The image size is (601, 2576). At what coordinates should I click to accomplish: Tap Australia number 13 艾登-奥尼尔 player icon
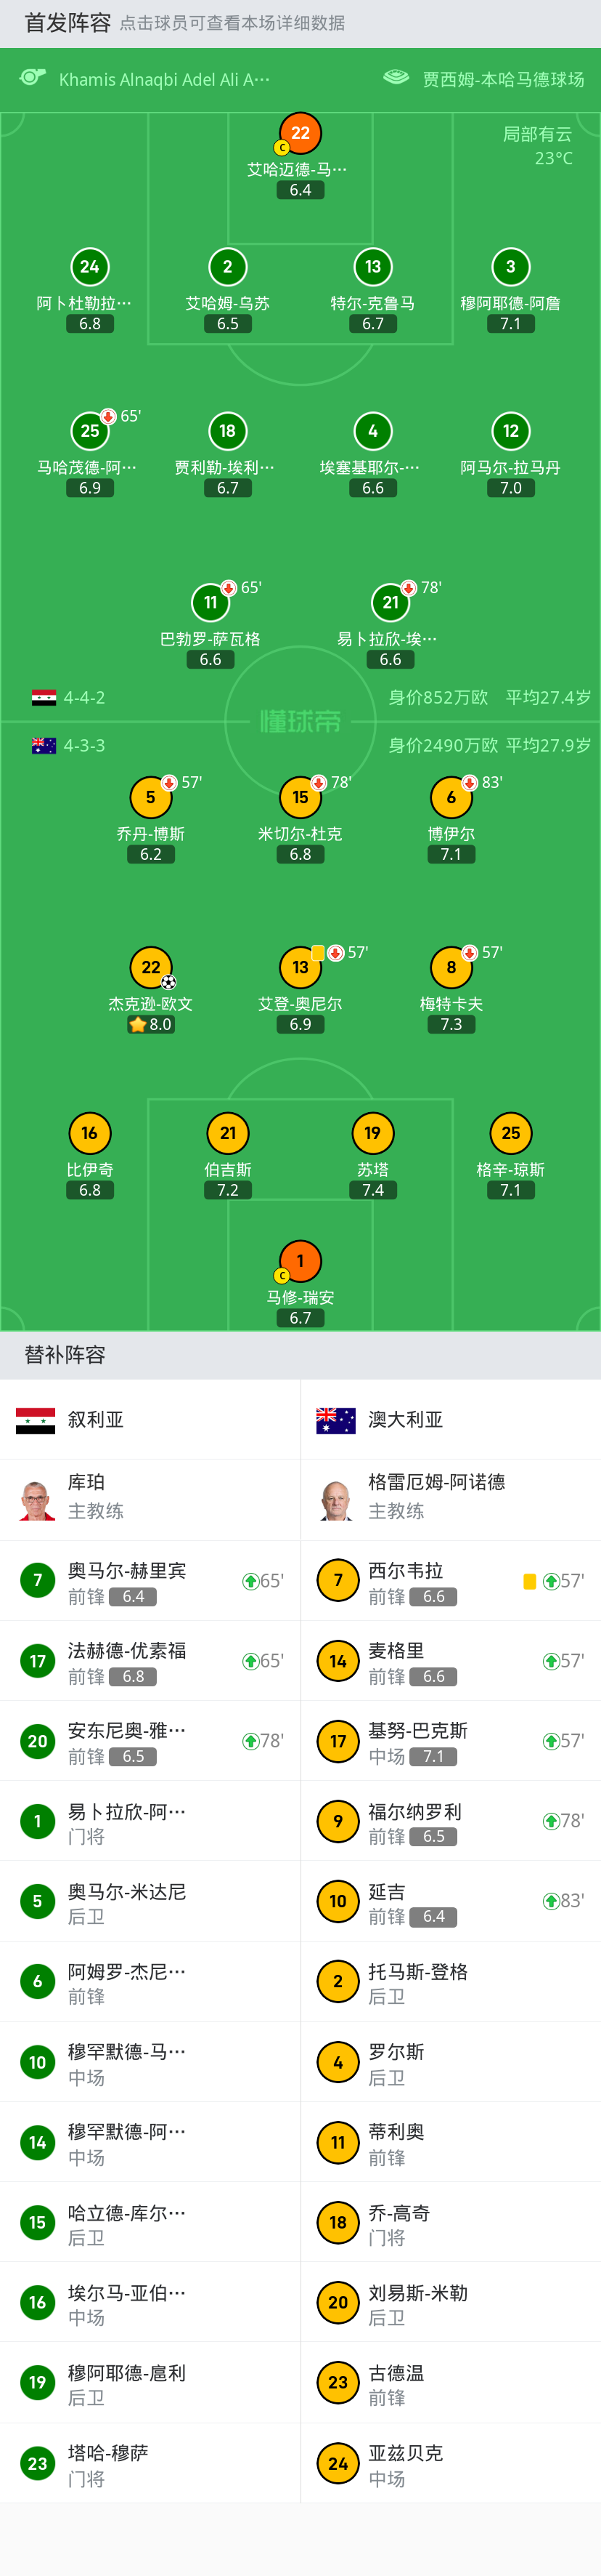point(300,967)
